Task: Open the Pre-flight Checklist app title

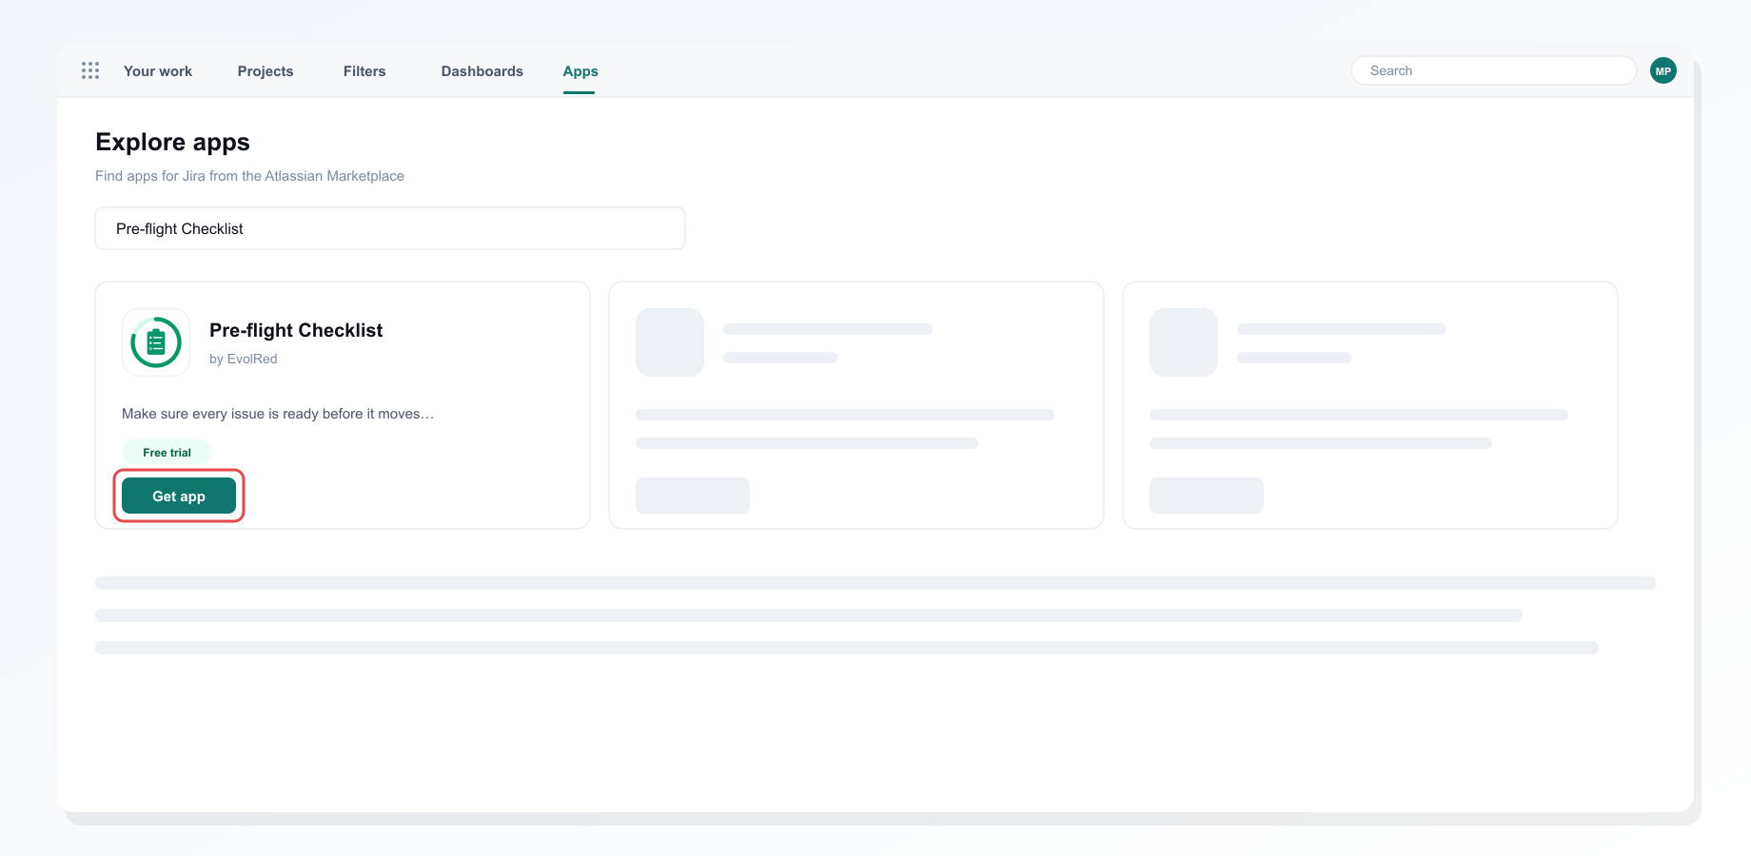Action: (x=296, y=330)
